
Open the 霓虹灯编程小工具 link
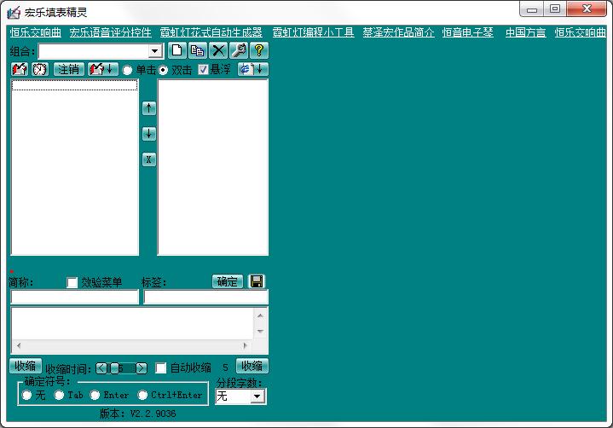click(x=313, y=32)
